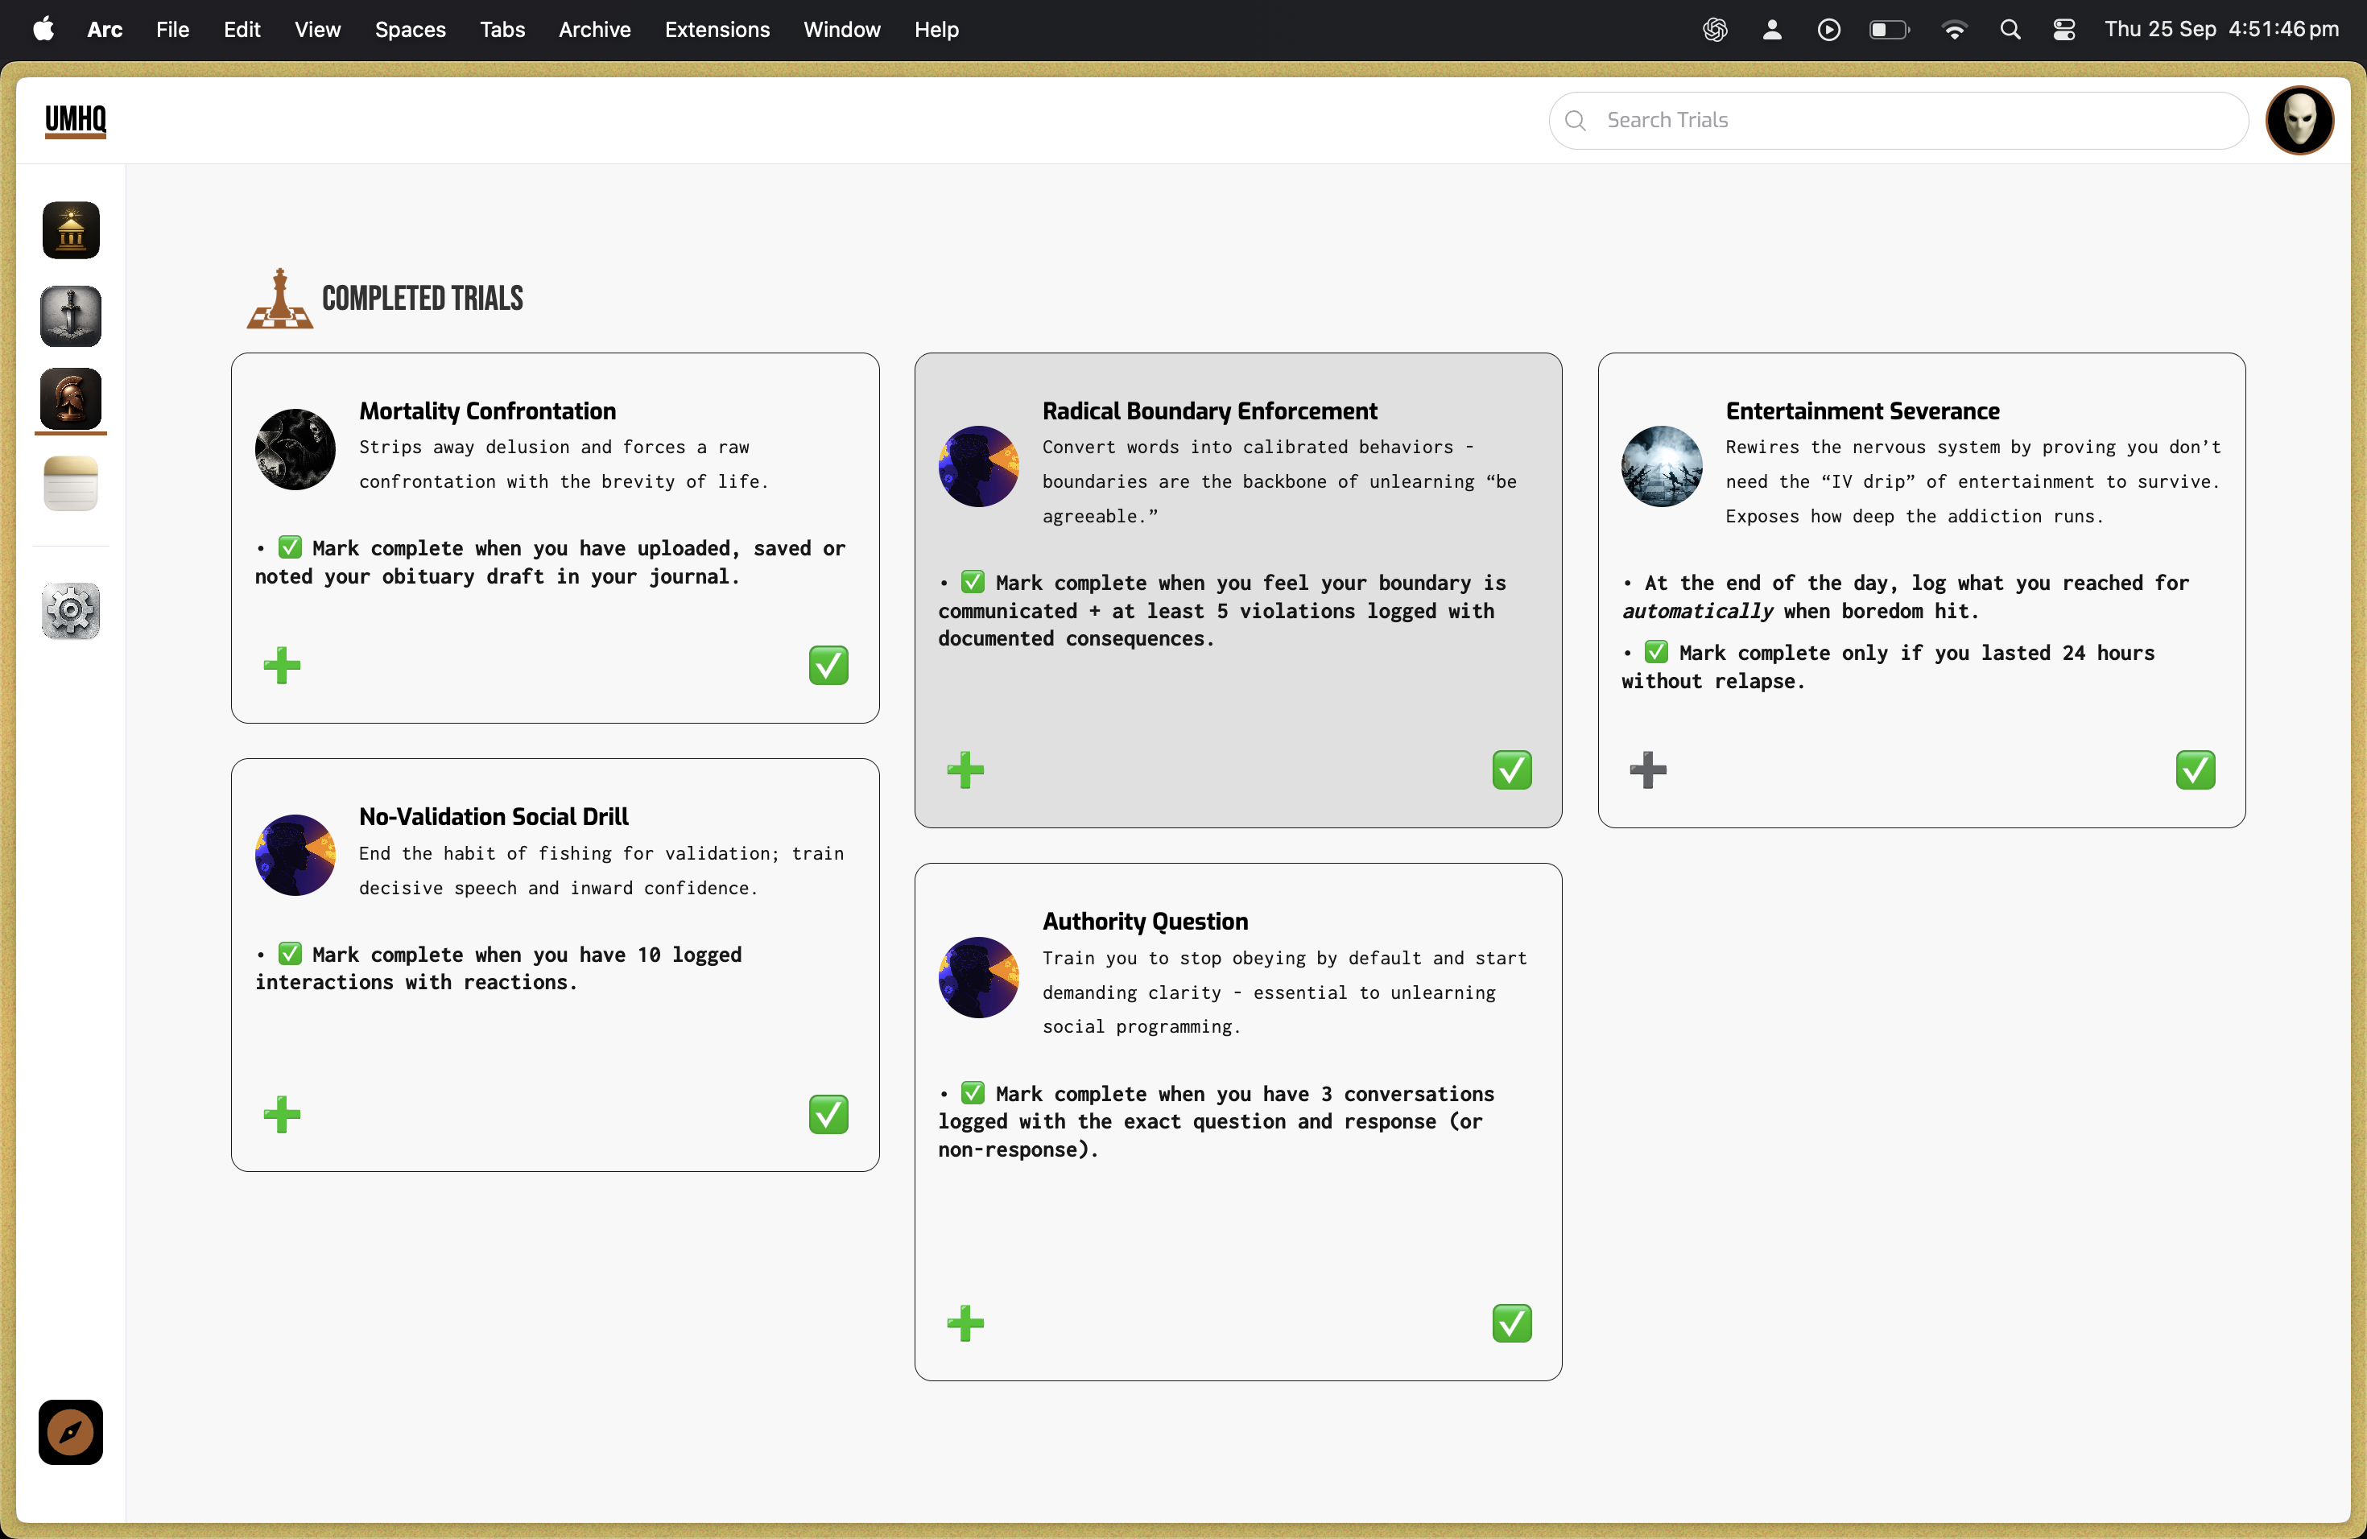Toggle the Entertainment Severance completion checkbox
This screenshot has width=2367, height=1539.
coord(2194,769)
